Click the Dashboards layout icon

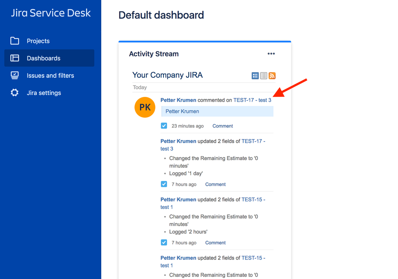pos(15,58)
